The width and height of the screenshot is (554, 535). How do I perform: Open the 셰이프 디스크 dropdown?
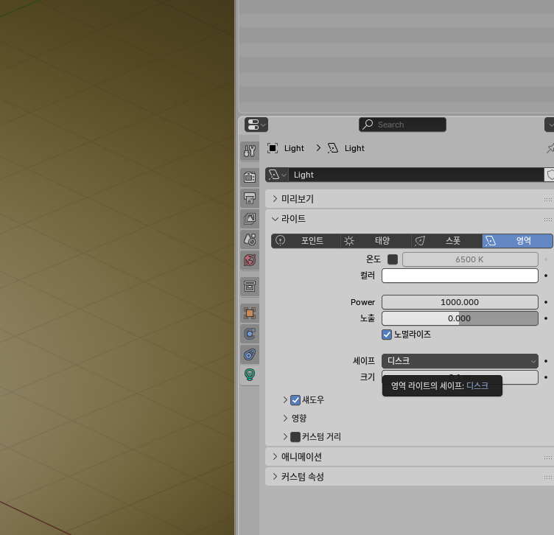pyautogui.click(x=460, y=361)
